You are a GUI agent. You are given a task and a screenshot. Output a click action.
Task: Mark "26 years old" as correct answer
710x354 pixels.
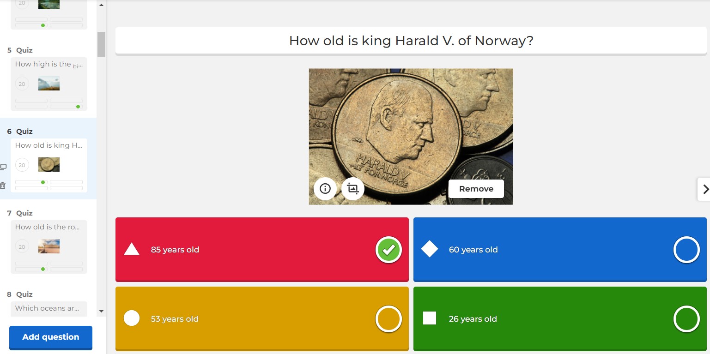(686, 318)
